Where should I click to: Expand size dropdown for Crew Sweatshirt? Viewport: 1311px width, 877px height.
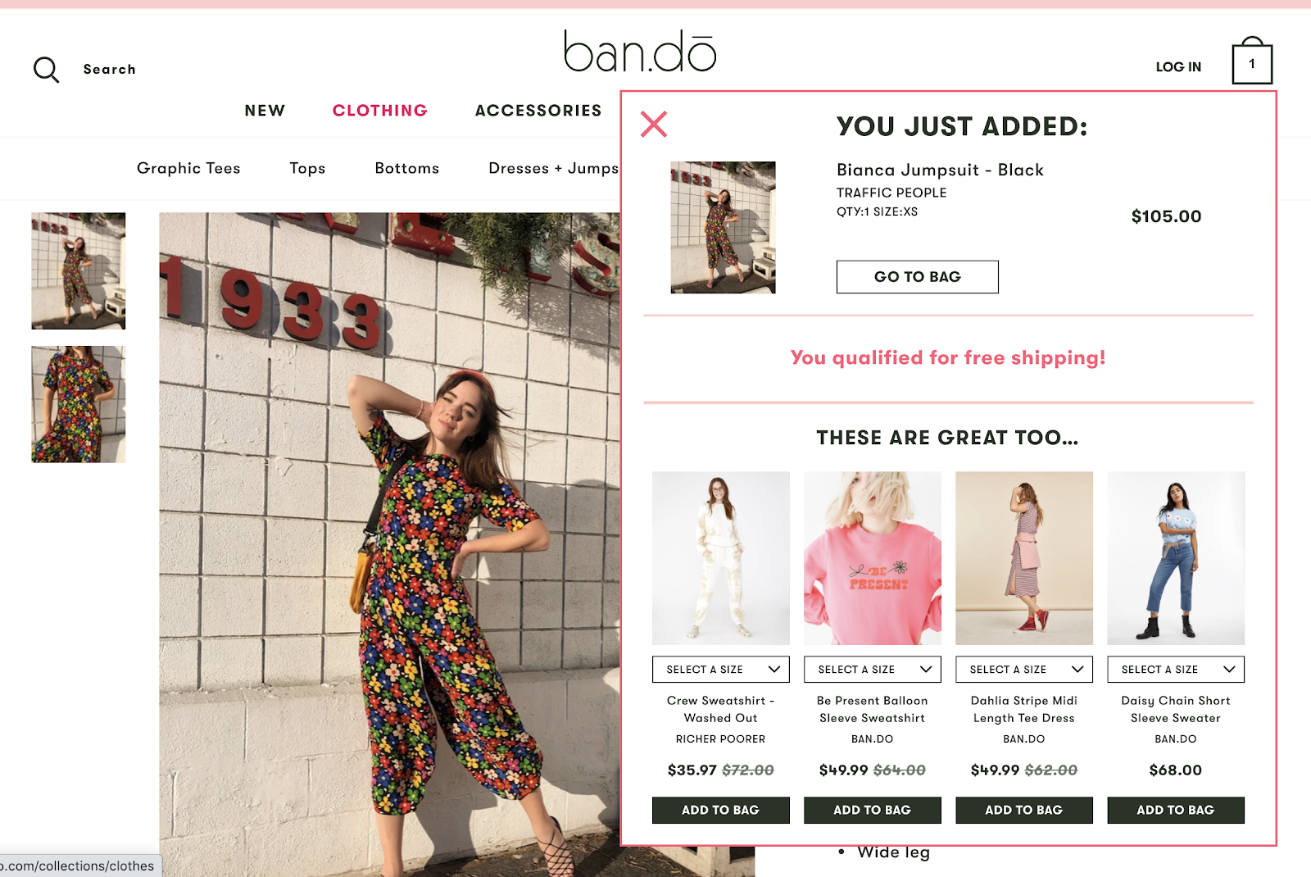pyautogui.click(x=721, y=670)
